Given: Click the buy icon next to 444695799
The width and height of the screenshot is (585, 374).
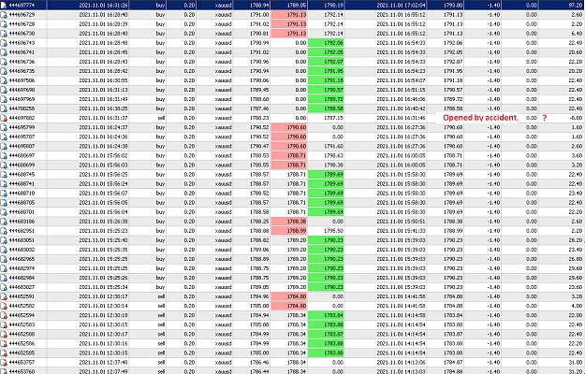Looking at the screenshot, I should coord(4,128).
